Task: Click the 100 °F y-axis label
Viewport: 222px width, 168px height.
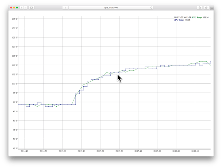Action: 15,84
